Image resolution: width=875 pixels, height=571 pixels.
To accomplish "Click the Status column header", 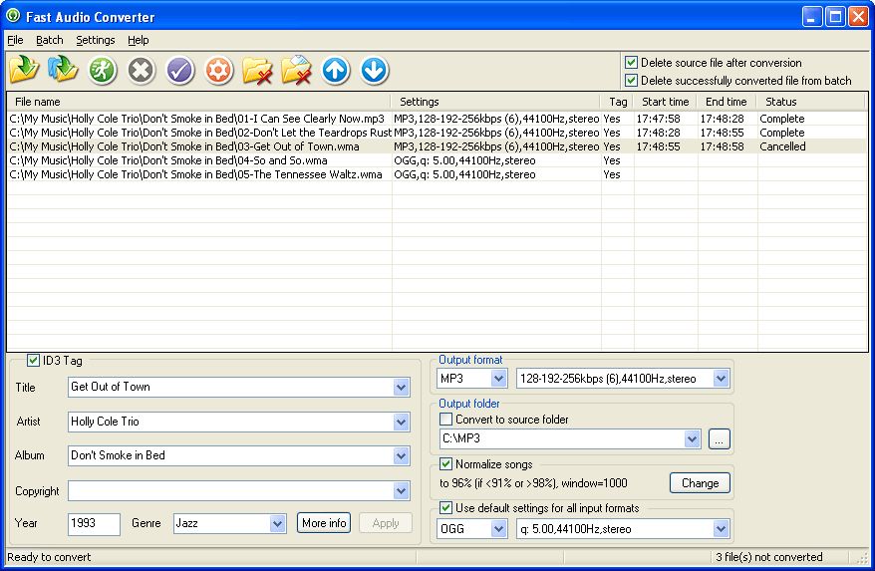I will click(x=810, y=102).
